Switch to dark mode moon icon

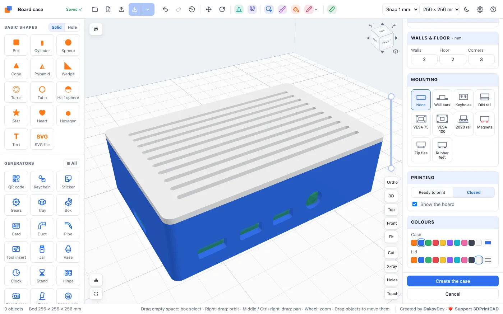[x=467, y=9]
